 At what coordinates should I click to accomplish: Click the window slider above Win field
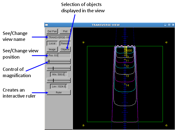58,68
